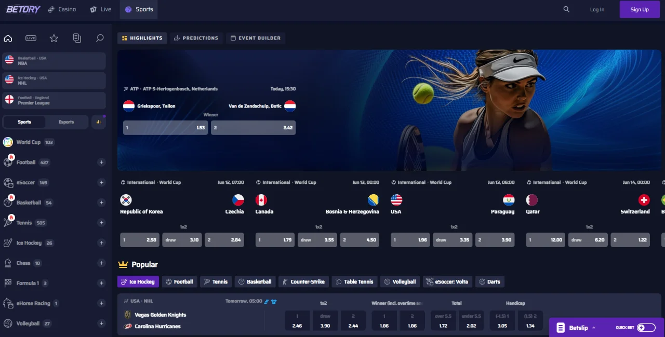
Task: Open the Casino tab
Action: [62, 9]
